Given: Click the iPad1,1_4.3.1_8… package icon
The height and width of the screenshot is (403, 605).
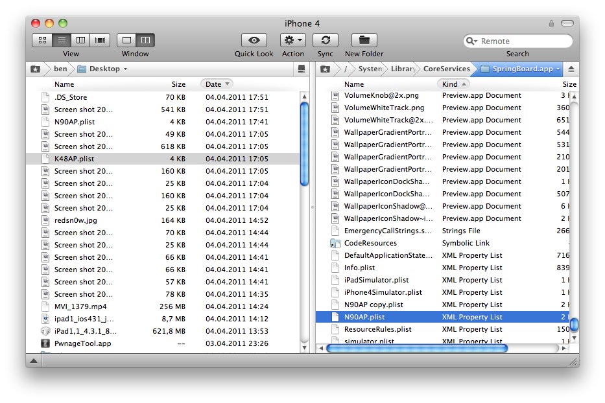Looking at the screenshot, I should [x=45, y=331].
